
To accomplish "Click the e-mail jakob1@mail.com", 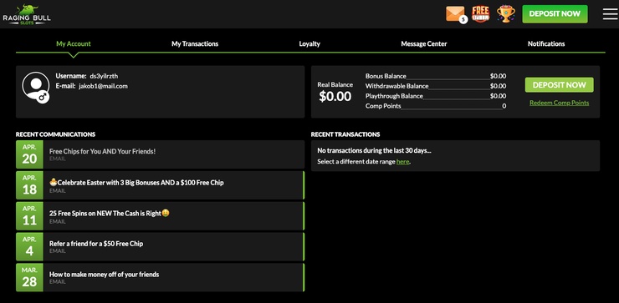I will coord(103,86).
